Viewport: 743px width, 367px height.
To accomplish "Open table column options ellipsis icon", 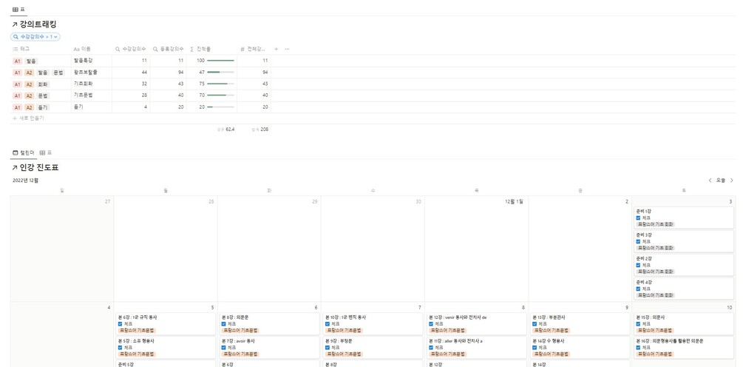I will [x=287, y=49].
